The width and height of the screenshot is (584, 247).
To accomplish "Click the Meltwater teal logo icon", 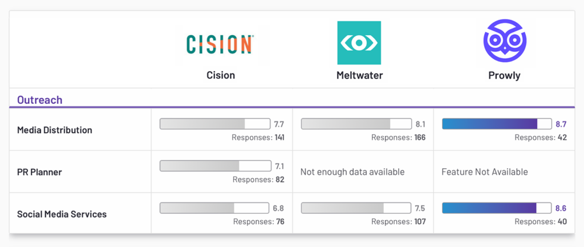I will pyautogui.click(x=359, y=43).
